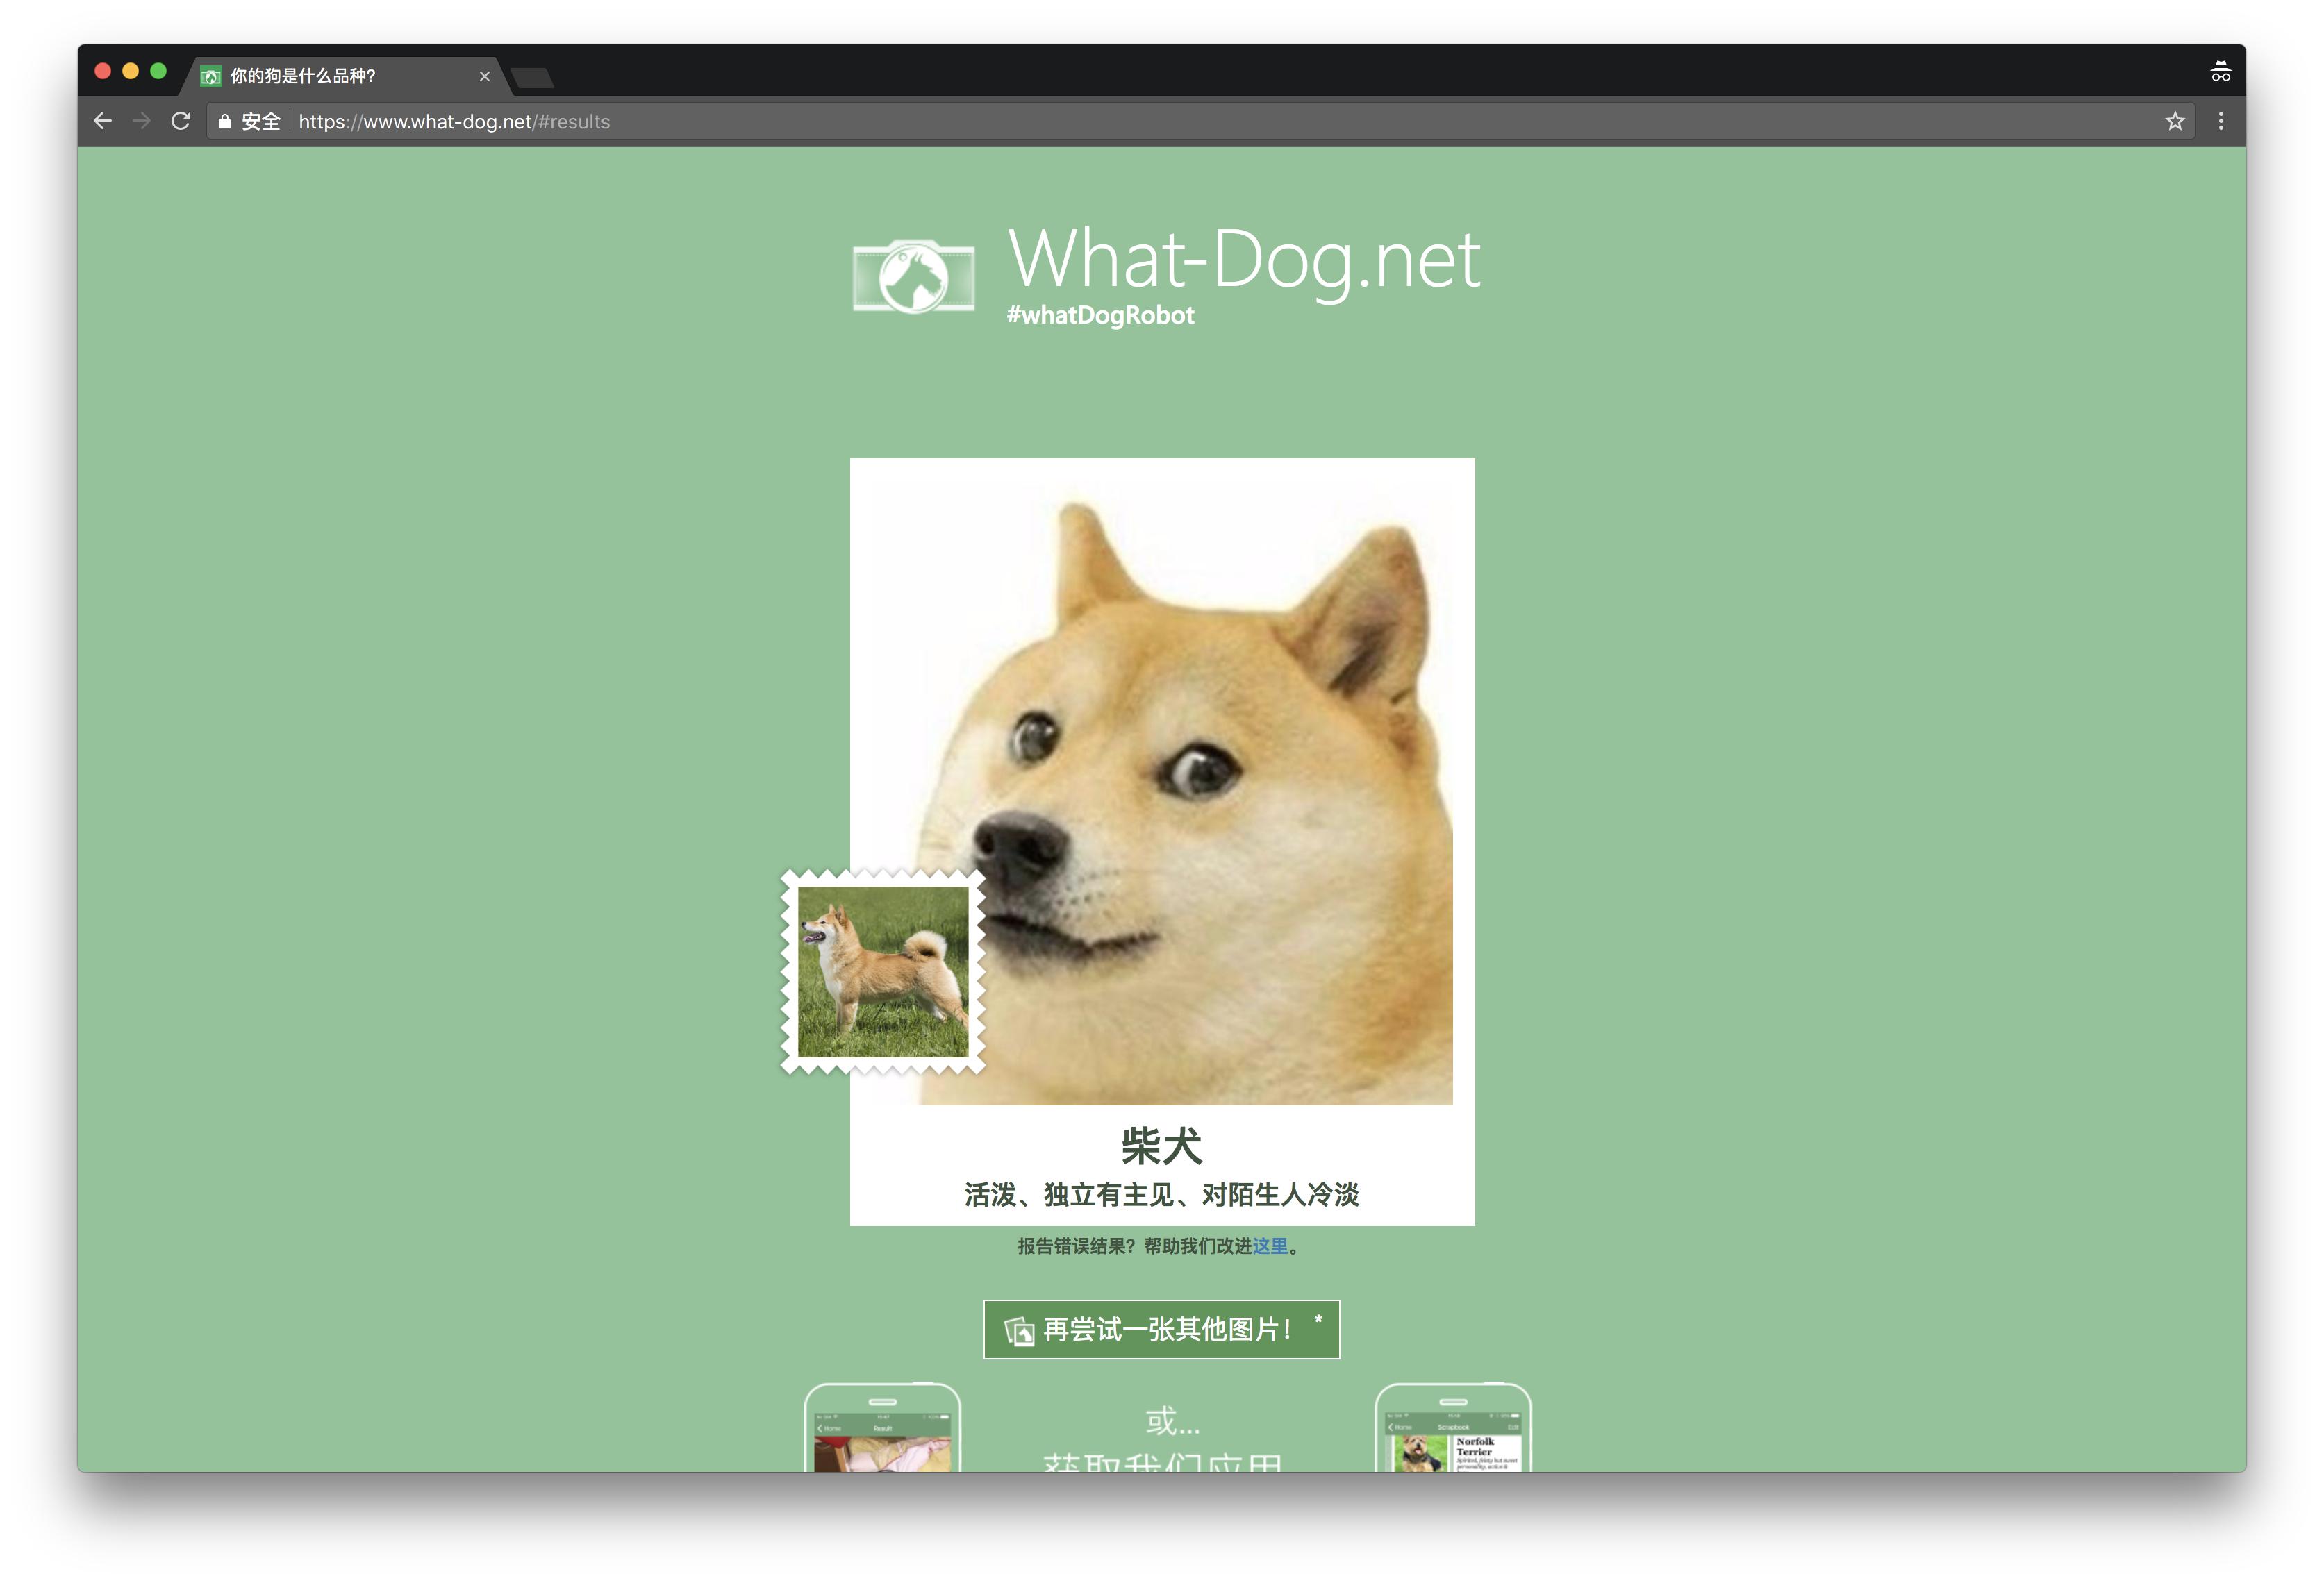Click the #whatDogRobot hashtag
Image resolution: width=2324 pixels, height=1583 pixels.
point(1100,315)
